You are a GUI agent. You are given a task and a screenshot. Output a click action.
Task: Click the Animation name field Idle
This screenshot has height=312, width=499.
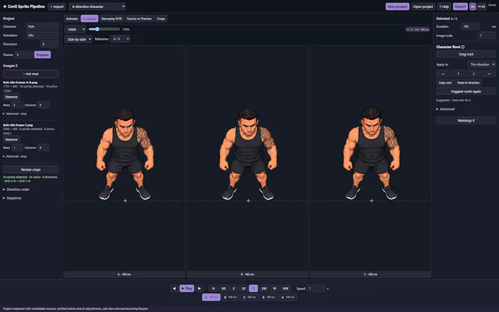[42, 36]
